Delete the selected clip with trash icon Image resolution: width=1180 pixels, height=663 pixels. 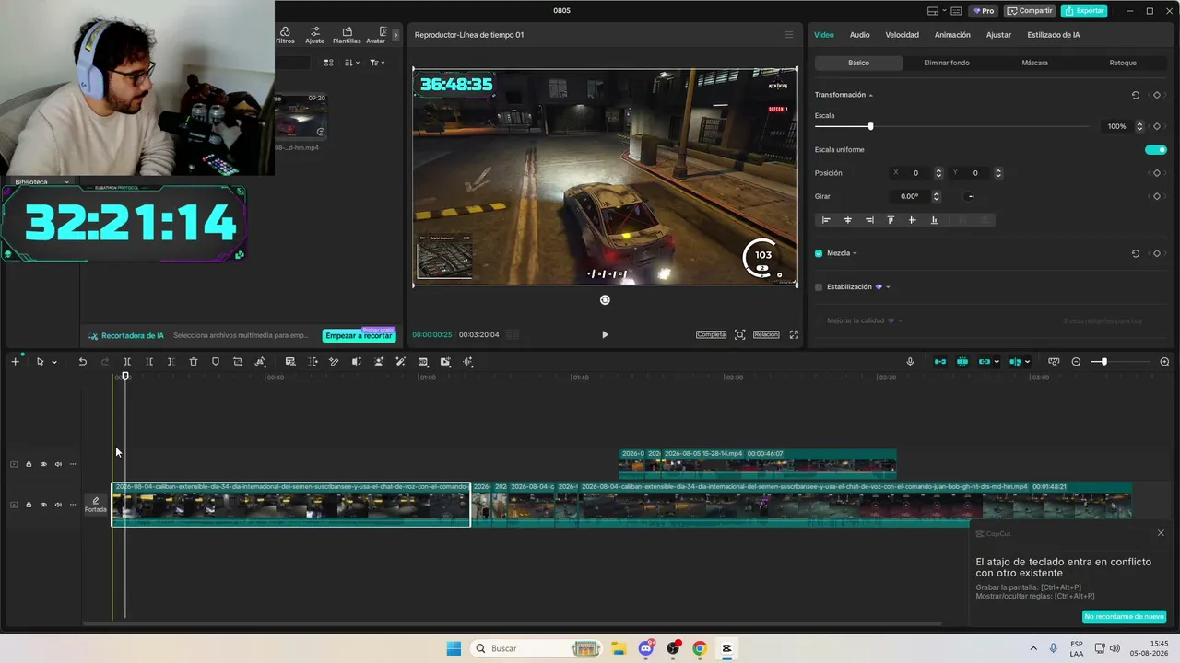pos(194,362)
